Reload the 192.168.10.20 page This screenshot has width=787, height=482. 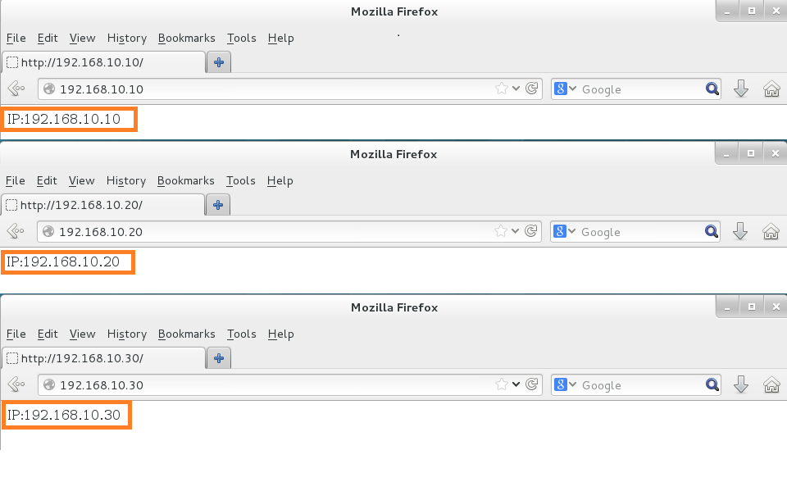(531, 232)
